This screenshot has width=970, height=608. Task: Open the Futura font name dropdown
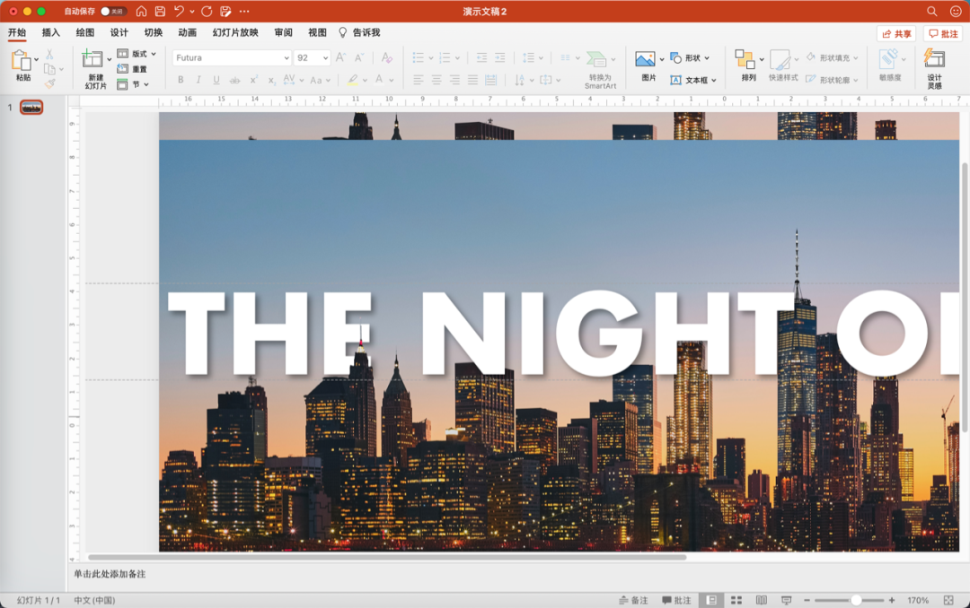pyautogui.click(x=287, y=57)
